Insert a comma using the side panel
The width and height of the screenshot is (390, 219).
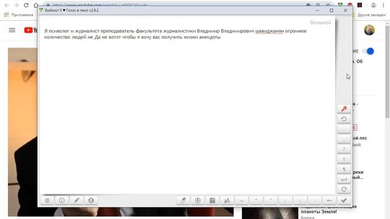(344, 139)
